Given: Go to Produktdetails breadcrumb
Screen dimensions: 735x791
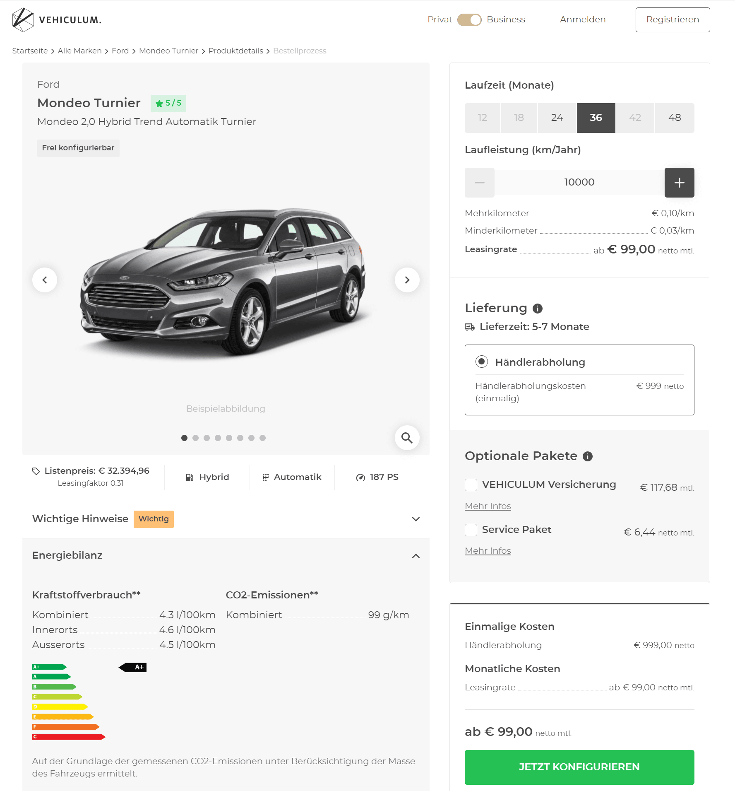Looking at the screenshot, I should [236, 51].
